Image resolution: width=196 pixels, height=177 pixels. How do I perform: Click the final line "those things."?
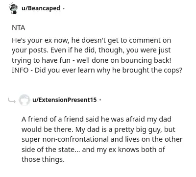click(x=43, y=159)
